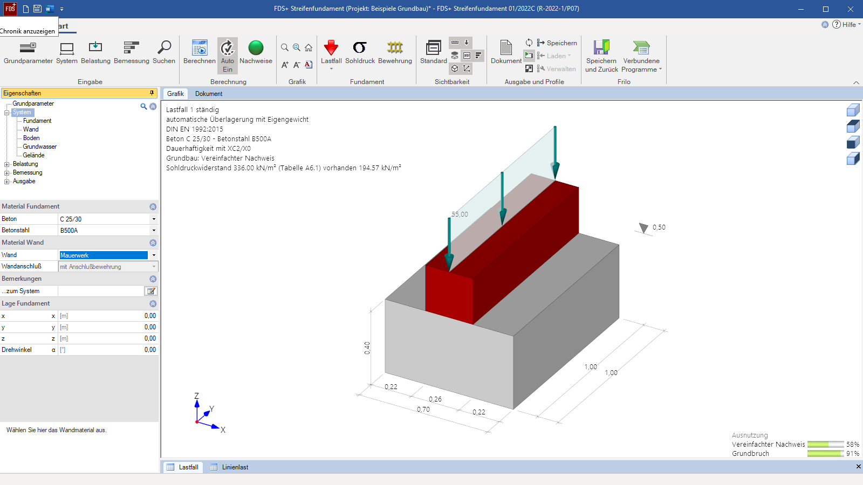Open the remarks editor for zum System
Viewport: 863px width, 485px height.
click(x=151, y=291)
